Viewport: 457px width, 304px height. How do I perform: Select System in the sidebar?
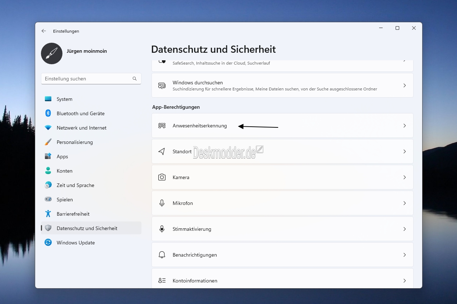click(x=65, y=99)
